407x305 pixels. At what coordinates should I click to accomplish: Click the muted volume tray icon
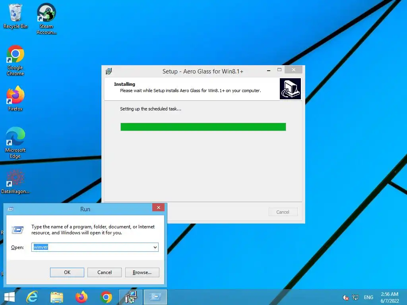345,297
